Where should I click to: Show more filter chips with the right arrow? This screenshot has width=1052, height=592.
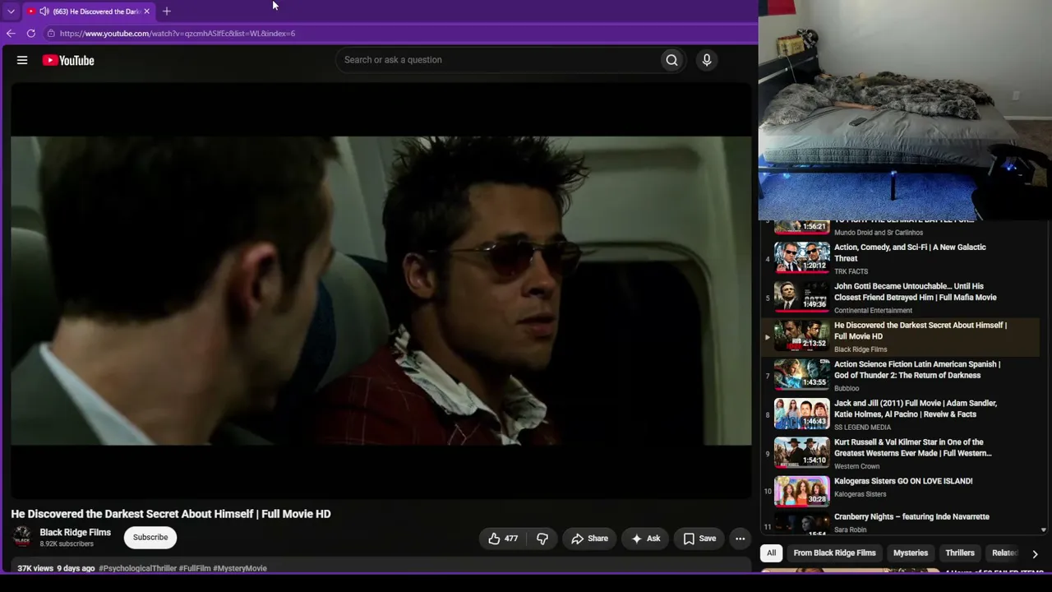[1035, 554]
